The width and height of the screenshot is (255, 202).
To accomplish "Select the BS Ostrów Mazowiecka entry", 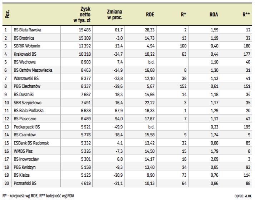I will click(33, 70).
